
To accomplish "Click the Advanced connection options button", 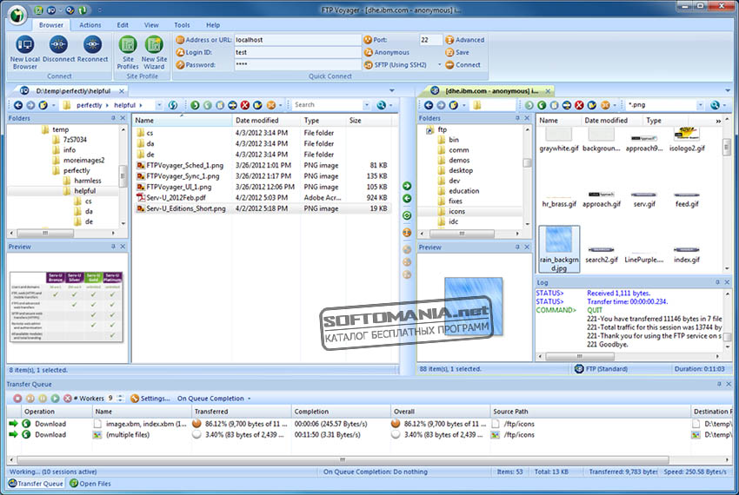I will pyautogui.click(x=465, y=40).
